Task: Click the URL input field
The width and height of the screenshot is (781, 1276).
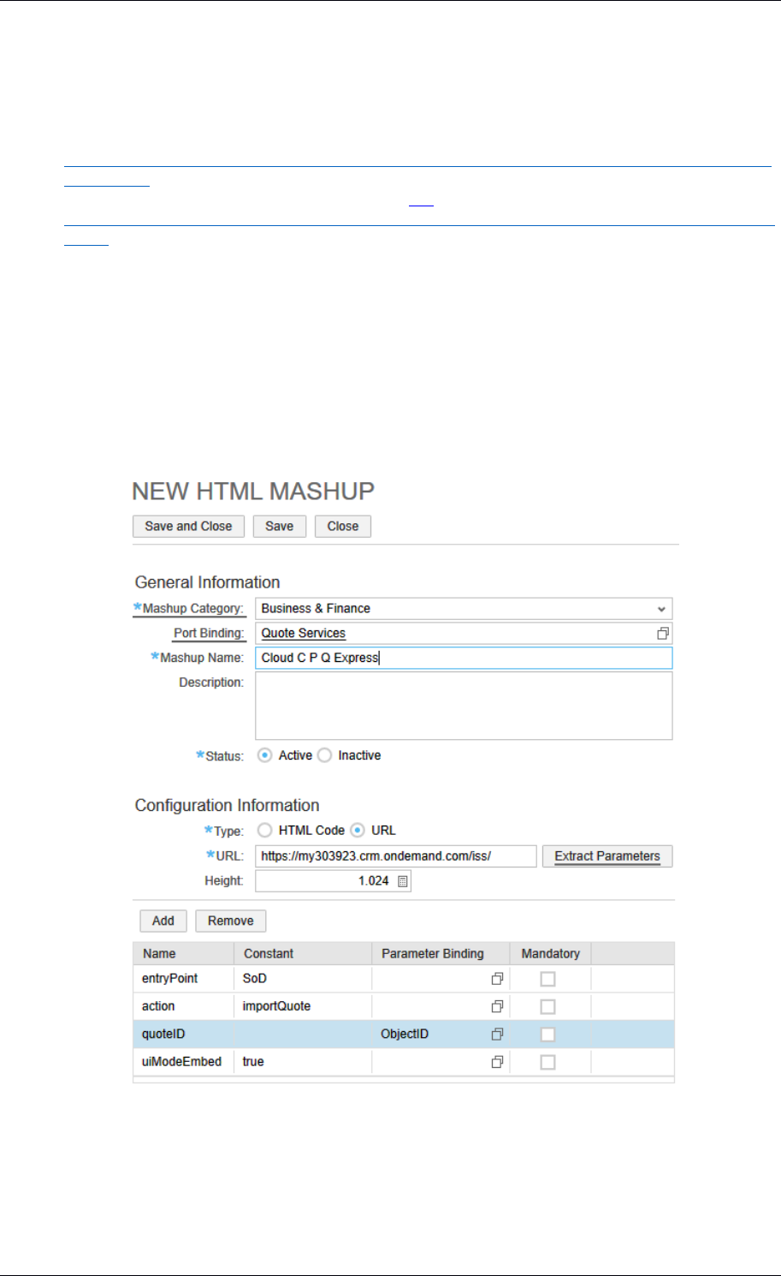Action: tap(396, 856)
